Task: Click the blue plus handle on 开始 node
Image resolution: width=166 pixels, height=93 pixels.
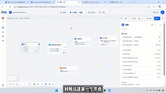Action: pyautogui.click(x=39, y=44)
